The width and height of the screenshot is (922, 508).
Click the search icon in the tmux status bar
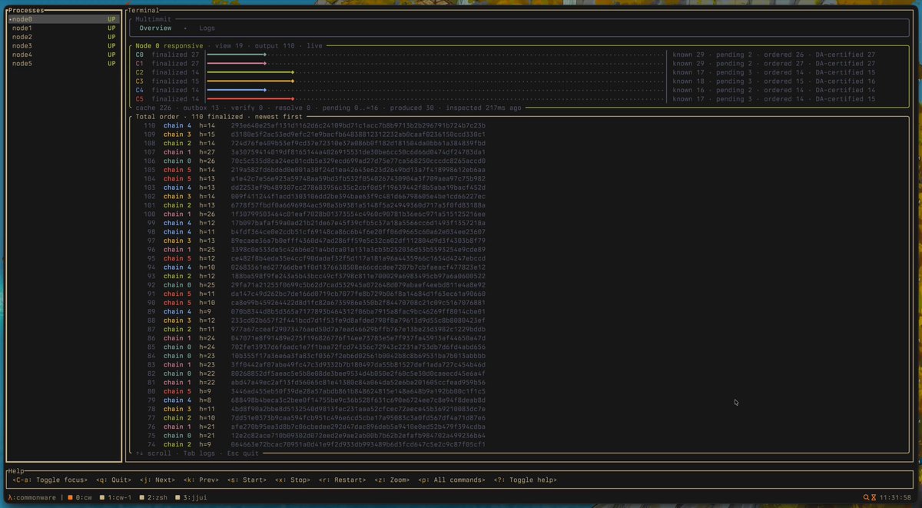pyautogui.click(x=867, y=498)
